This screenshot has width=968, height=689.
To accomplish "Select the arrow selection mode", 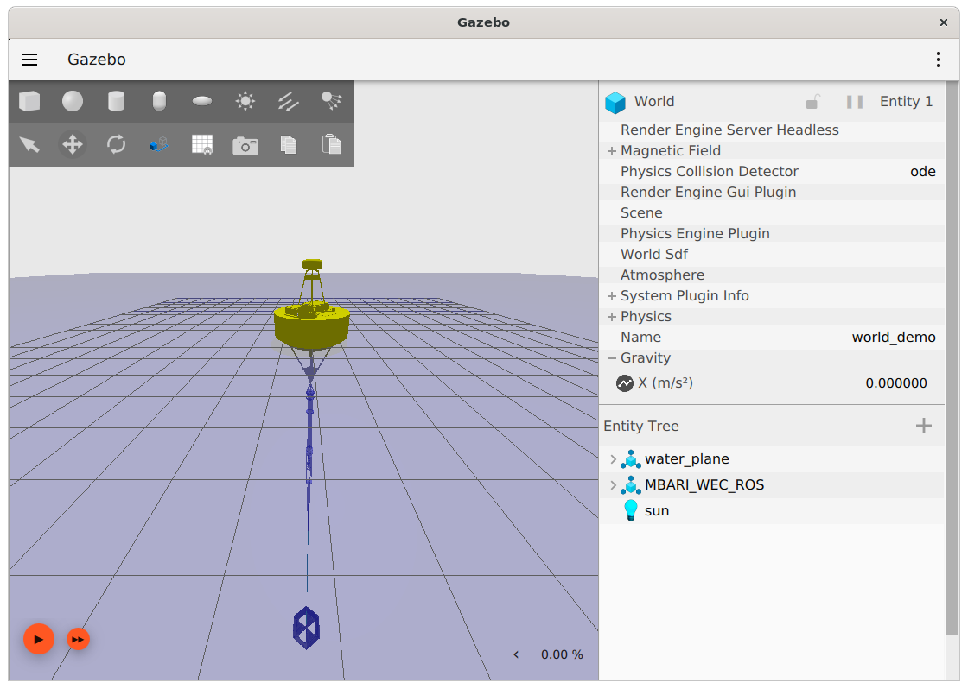I will pyautogui.click(x=29, y=144).
